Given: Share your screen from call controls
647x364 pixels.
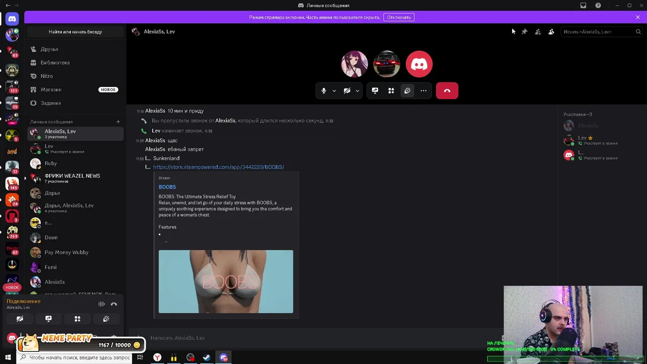Looking at the screenshot, I should pos(375,90).
